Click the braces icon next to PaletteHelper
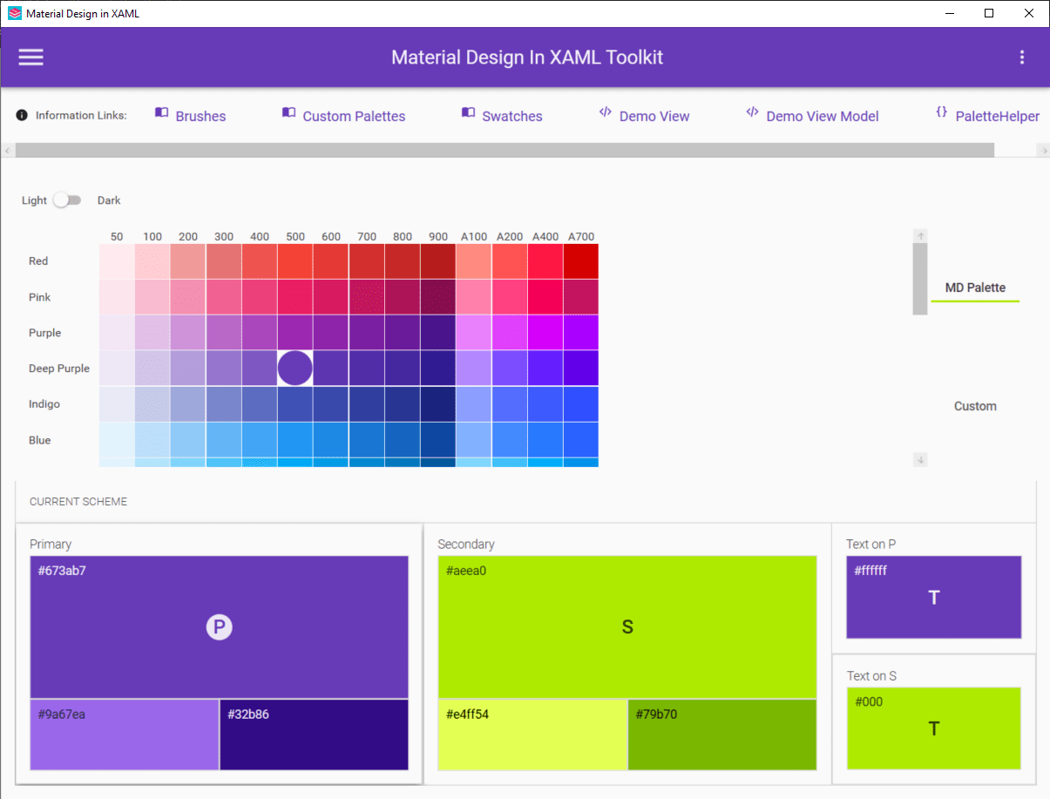The image size is (1050, 799). pyautogui.click(x=941, y=112)
